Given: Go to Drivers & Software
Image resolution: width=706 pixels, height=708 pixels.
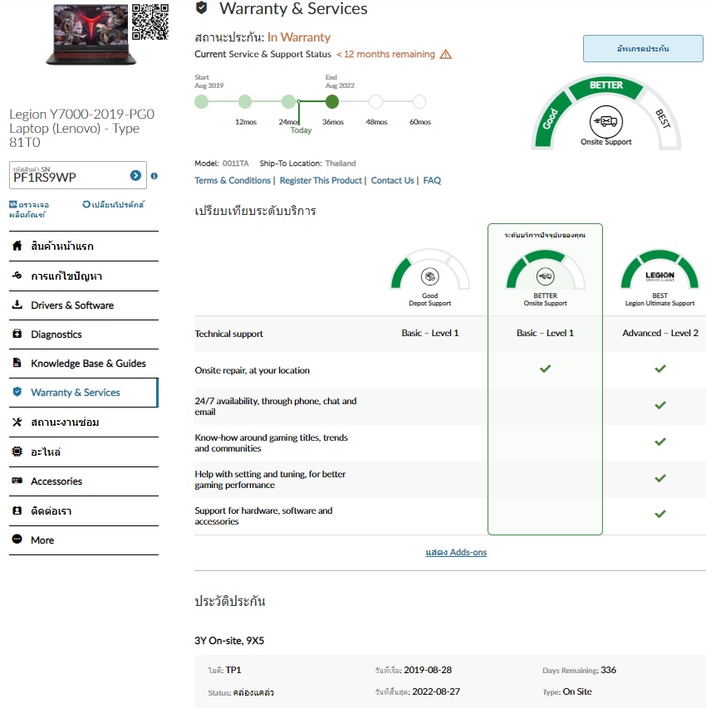Looking at the screenshot, I should [x=84, y=305].
